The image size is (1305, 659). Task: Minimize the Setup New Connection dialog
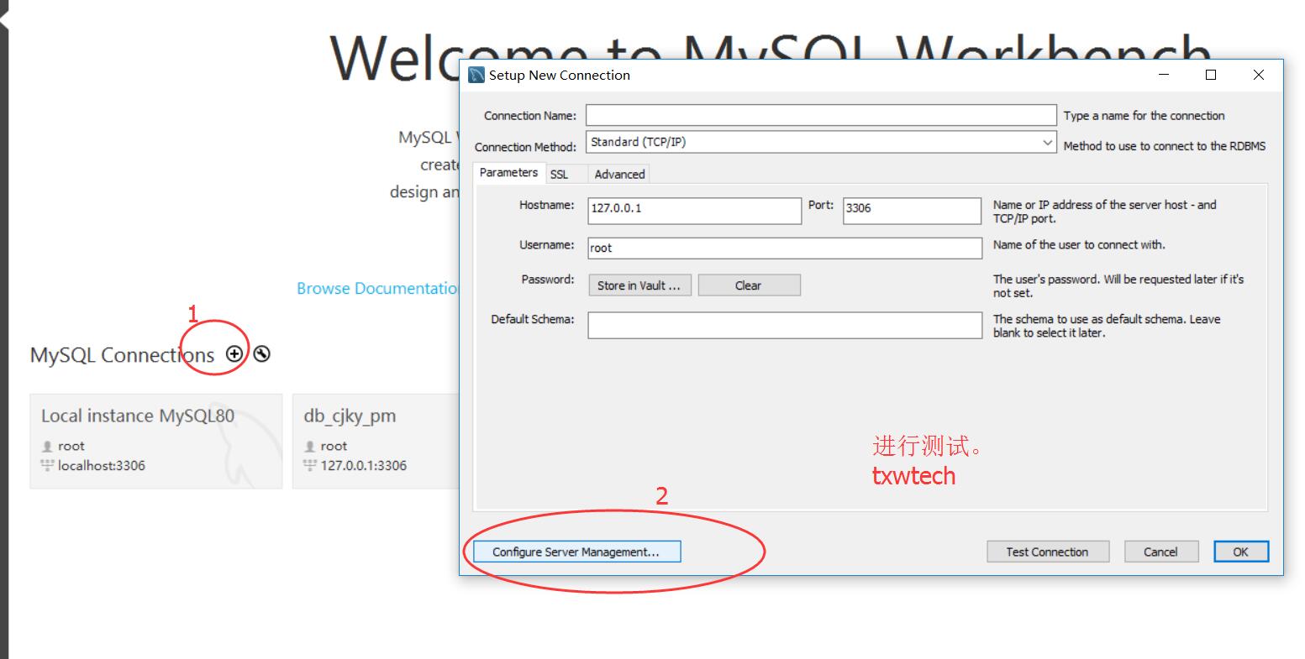coord(1165,75)
